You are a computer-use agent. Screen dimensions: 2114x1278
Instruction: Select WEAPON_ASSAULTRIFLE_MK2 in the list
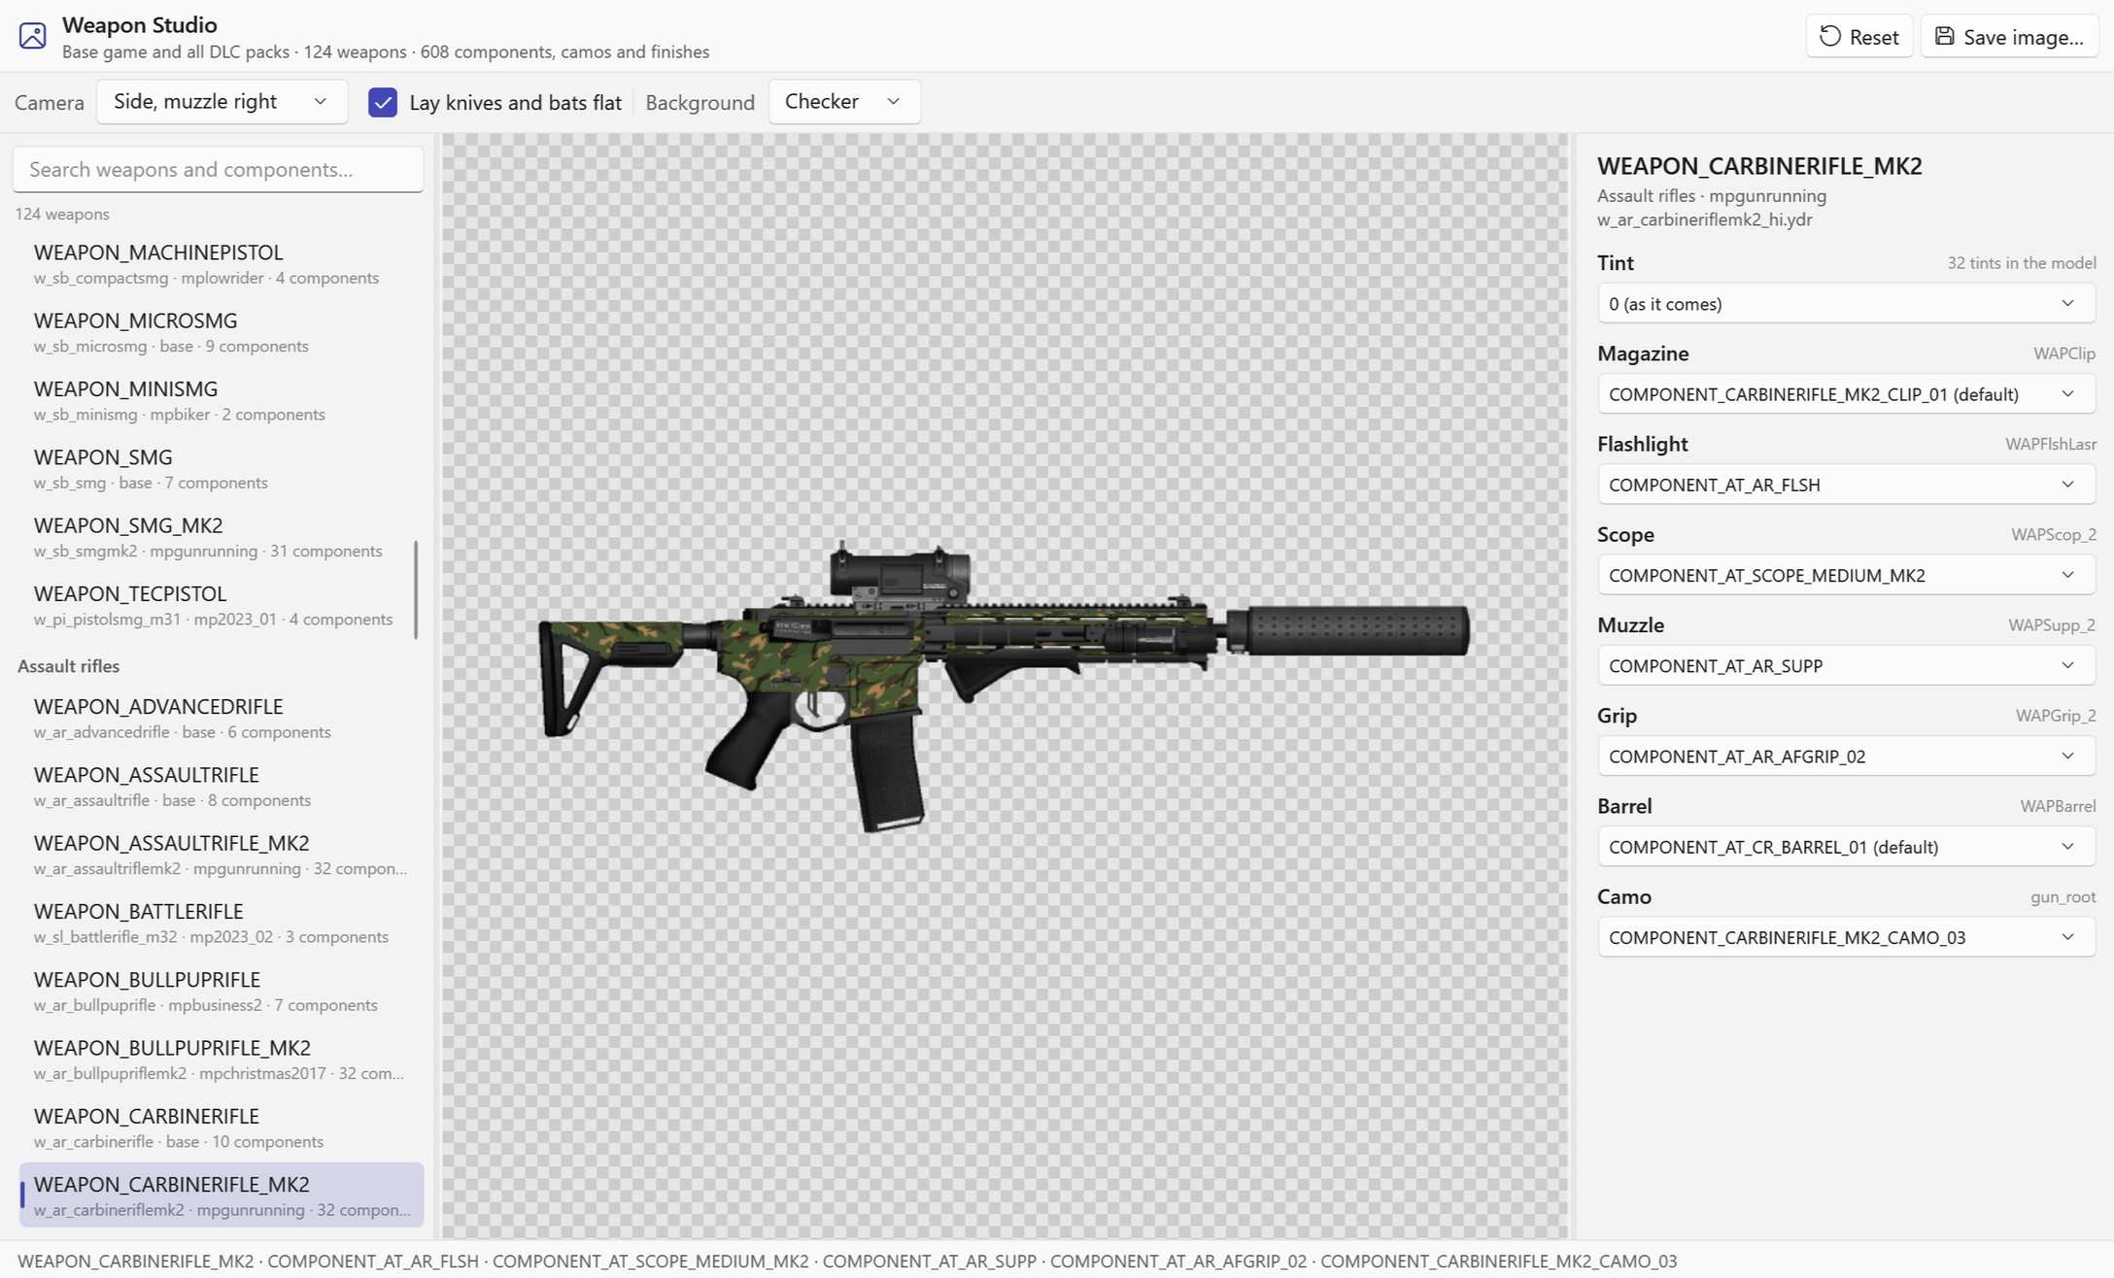(x=222, y=855)
